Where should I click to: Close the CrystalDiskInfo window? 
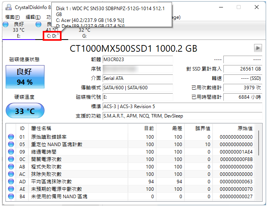click(257, 7)
